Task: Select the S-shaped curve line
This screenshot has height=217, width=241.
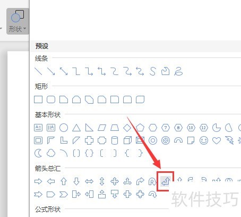Action: pyautogui.click(x=153, y=71)
